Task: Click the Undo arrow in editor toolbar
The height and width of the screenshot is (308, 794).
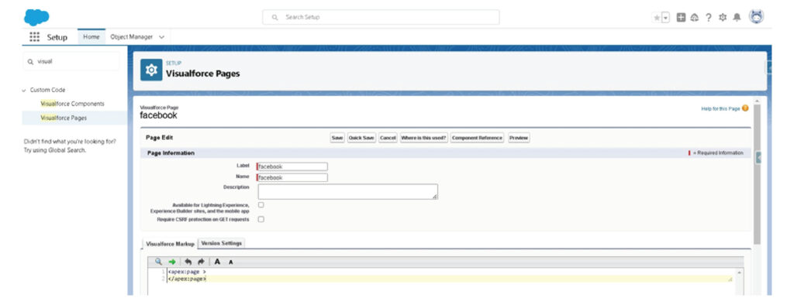Action: [x=188, y=262]
